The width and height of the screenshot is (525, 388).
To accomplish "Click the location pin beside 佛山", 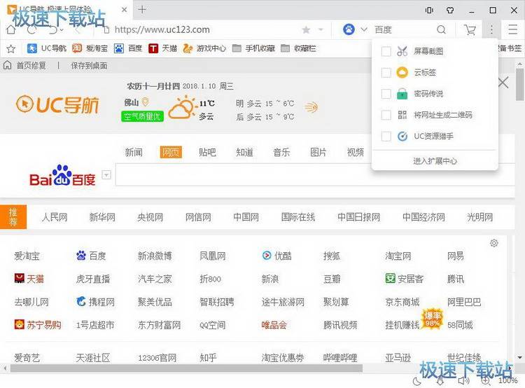I will coord(145,102).
